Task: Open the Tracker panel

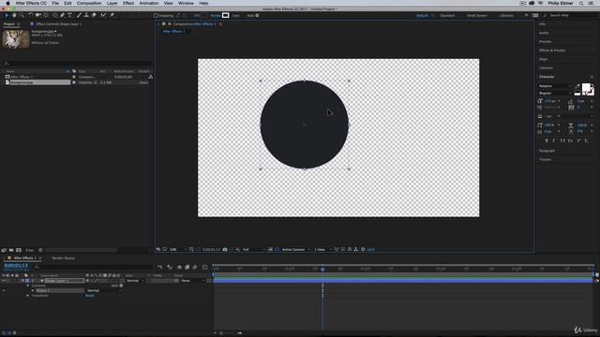Action: (545, 159)
